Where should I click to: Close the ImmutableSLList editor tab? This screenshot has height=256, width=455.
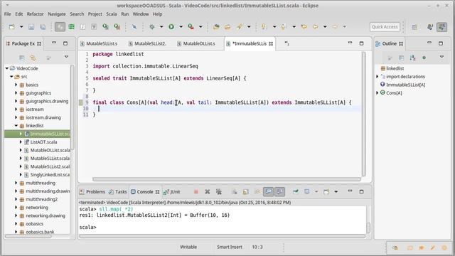click(271, 43)
